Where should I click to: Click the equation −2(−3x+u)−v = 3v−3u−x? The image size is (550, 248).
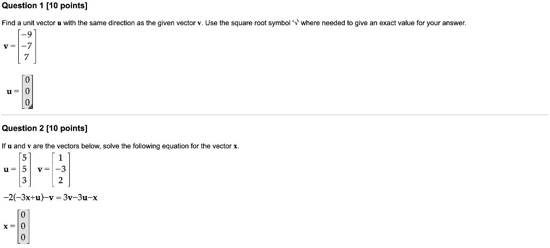49,197
